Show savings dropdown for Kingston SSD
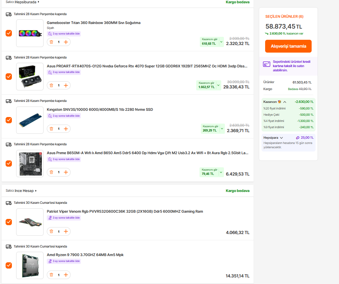 tap(222, 129)
